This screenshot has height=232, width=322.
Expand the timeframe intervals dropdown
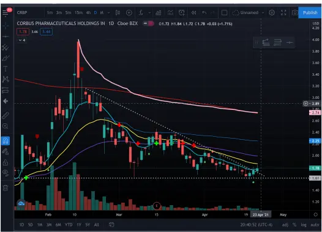point(108,13)
